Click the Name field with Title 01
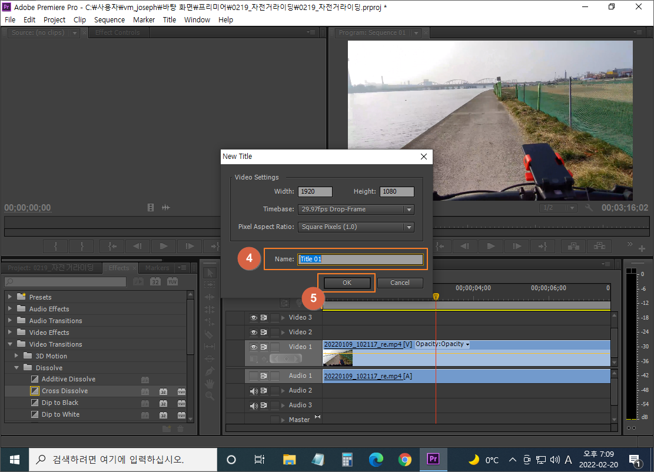This screenshot has height=472, width=654. click(x=360, y=259)
